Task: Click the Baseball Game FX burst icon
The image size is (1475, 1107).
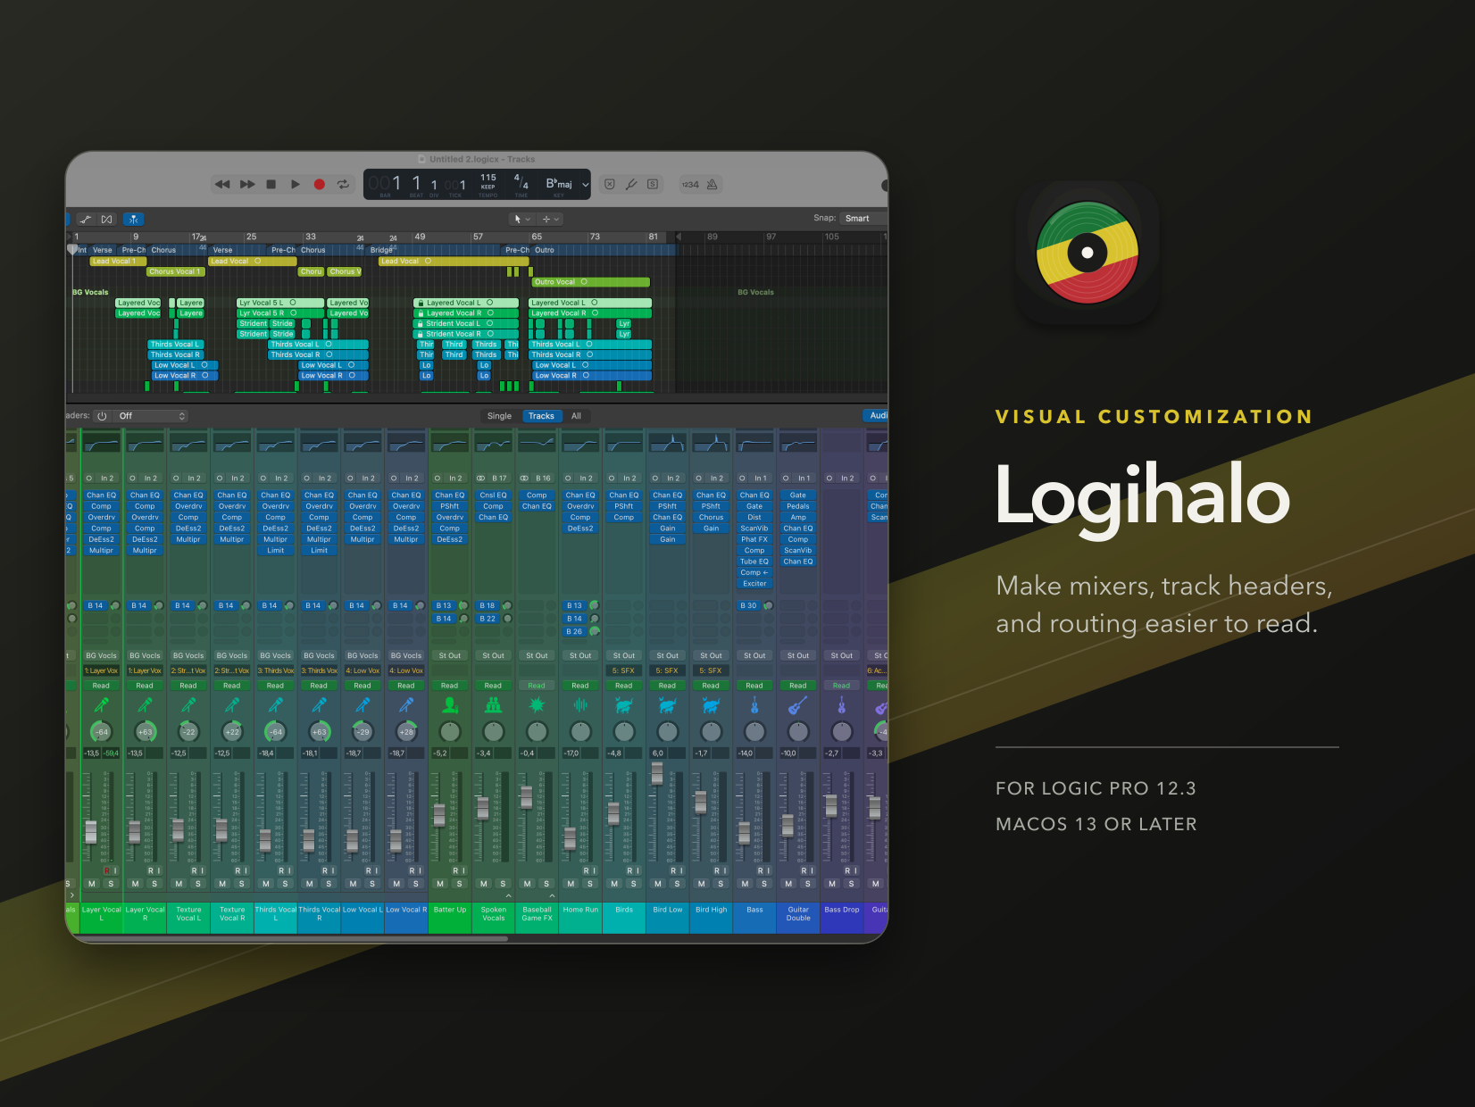Action: 537,705
